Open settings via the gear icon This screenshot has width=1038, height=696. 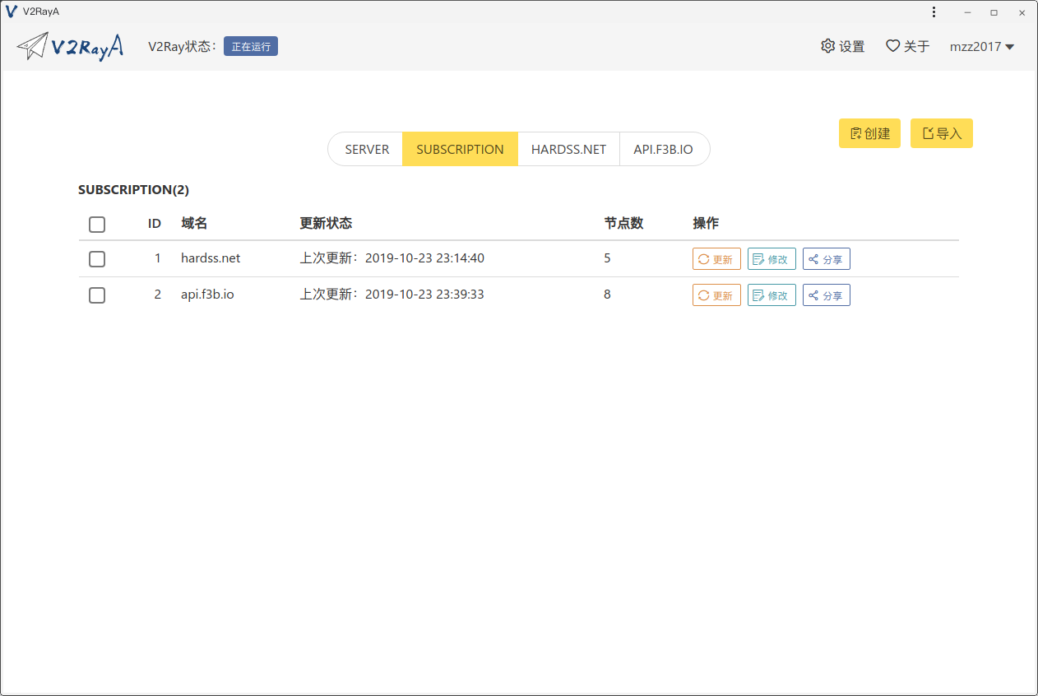(x=827, y=46)
